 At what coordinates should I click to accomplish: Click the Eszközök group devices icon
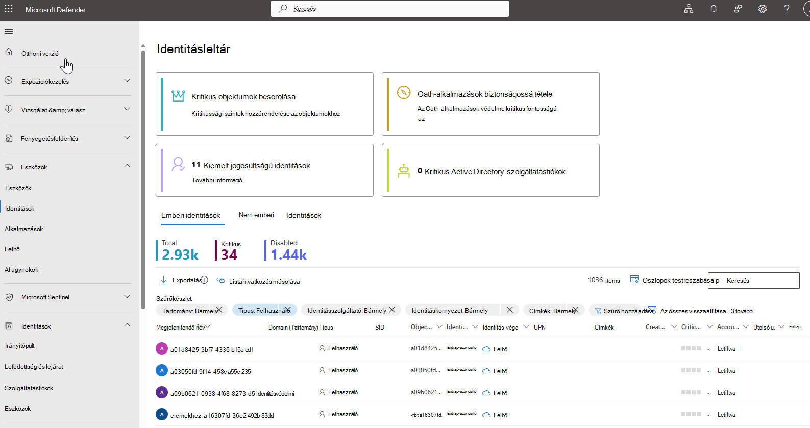tap(9, 167)
